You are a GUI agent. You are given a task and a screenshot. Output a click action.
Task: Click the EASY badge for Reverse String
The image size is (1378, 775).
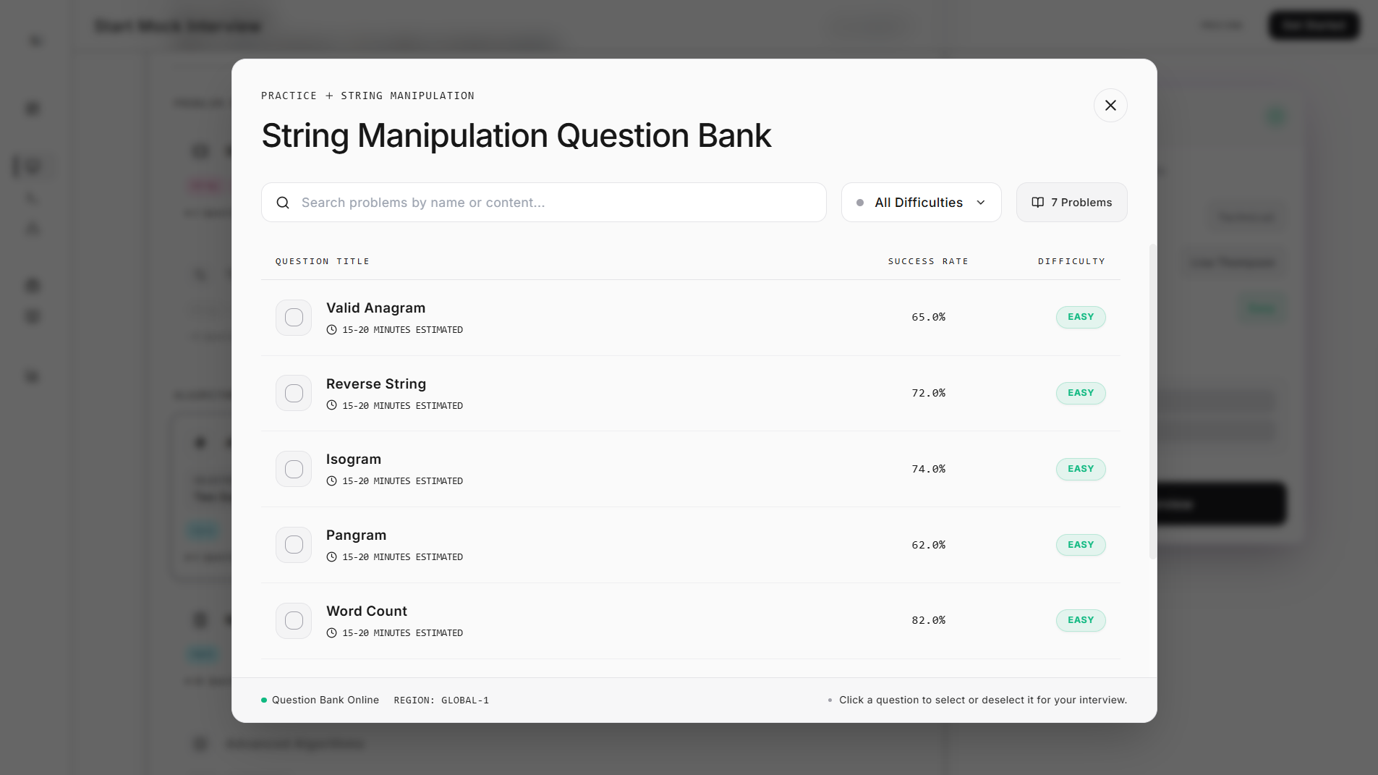tap(1081, 393)
